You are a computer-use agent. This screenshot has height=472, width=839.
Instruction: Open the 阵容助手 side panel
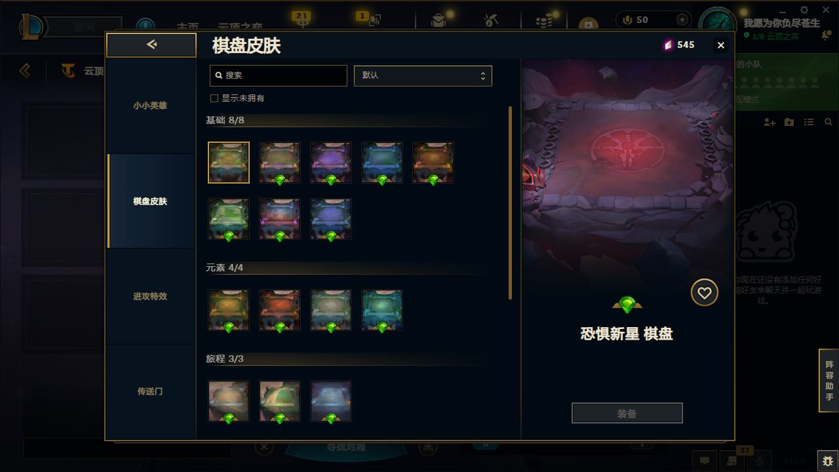pyautogui.click(x=829, y=380)
